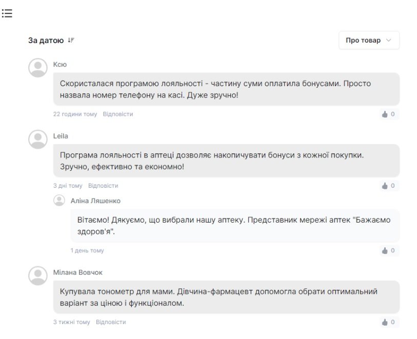Click Leila's profile avatar
The image size is (417, 339).
coord(37,139)
